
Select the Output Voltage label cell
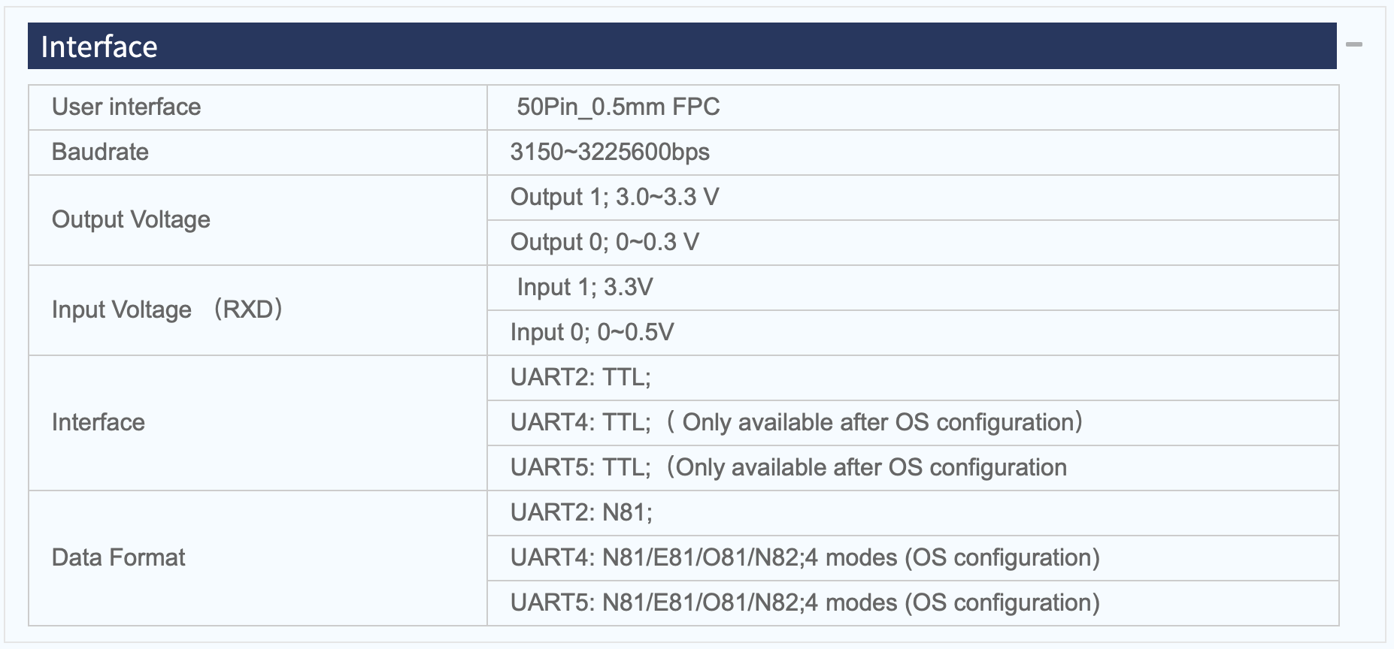click(x=258, y=220)
